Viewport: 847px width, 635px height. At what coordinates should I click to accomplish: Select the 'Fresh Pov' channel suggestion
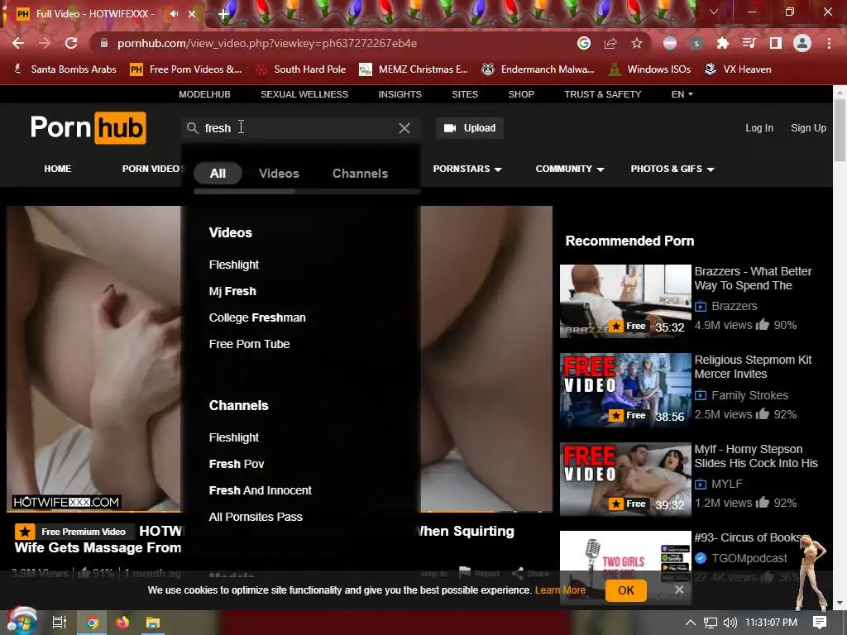[x=237, y=464]
